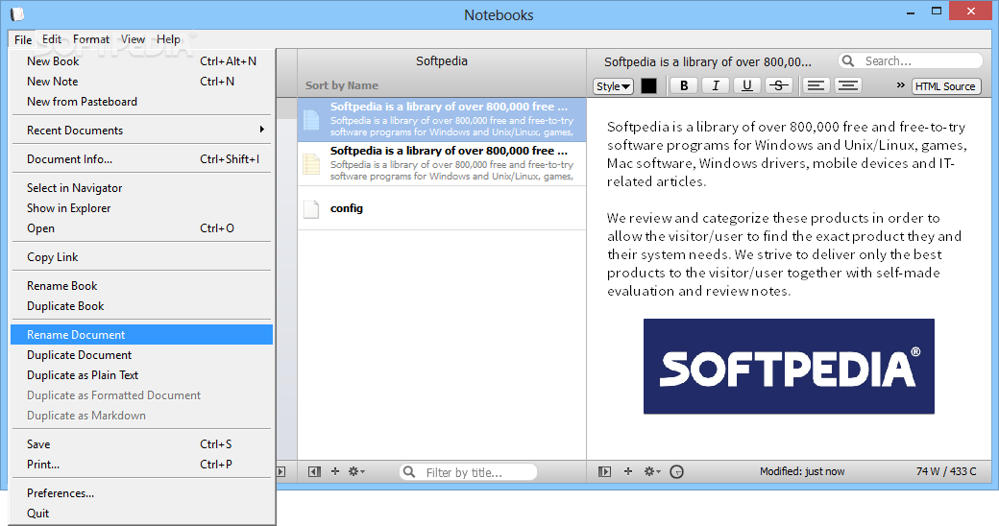Choose New Book from File menu
The image size is (999, 526).
(x=142, y=61)
